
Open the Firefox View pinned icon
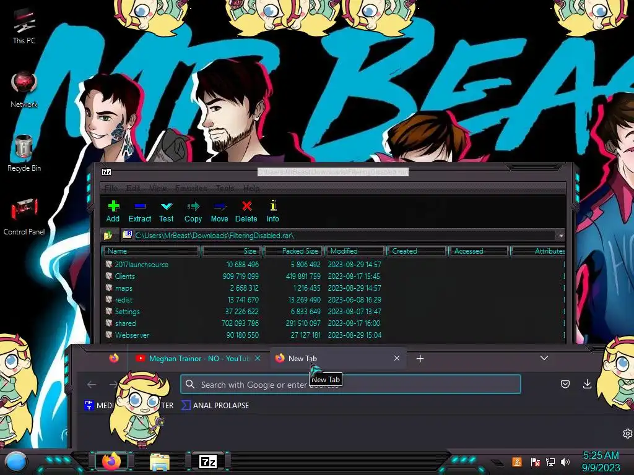(x=114, y=358)
